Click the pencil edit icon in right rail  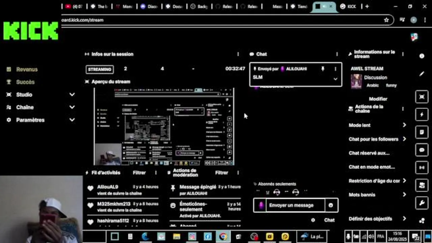coord(422,74)
